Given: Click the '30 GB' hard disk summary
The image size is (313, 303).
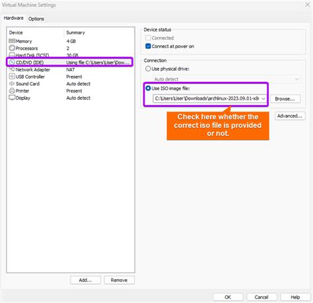Looking at the screenshot, I should coord(72,55).
